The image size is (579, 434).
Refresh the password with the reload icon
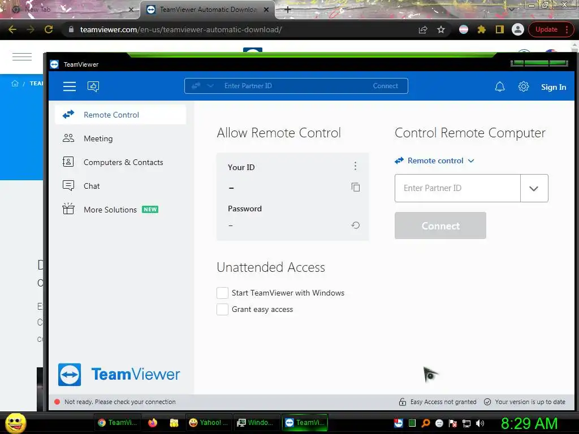point(356,225)
